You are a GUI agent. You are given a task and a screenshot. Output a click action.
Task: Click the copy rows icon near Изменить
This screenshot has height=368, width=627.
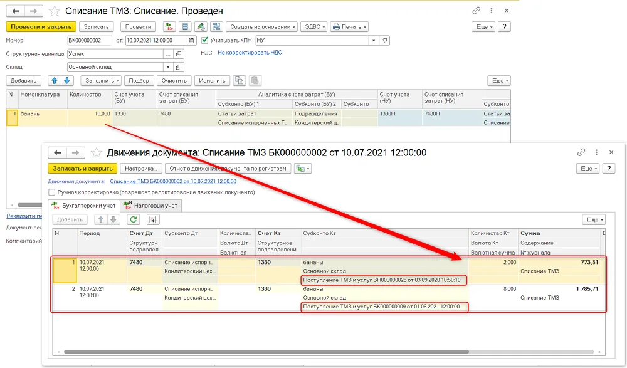click(239, 81)
